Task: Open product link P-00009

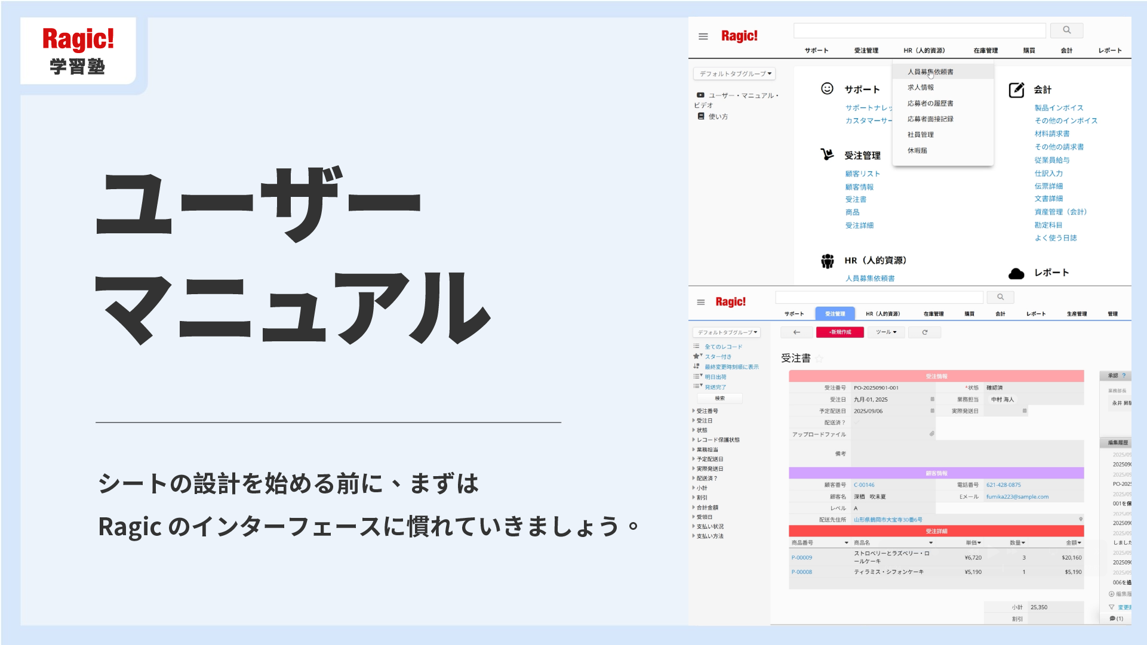Action: 801,557
